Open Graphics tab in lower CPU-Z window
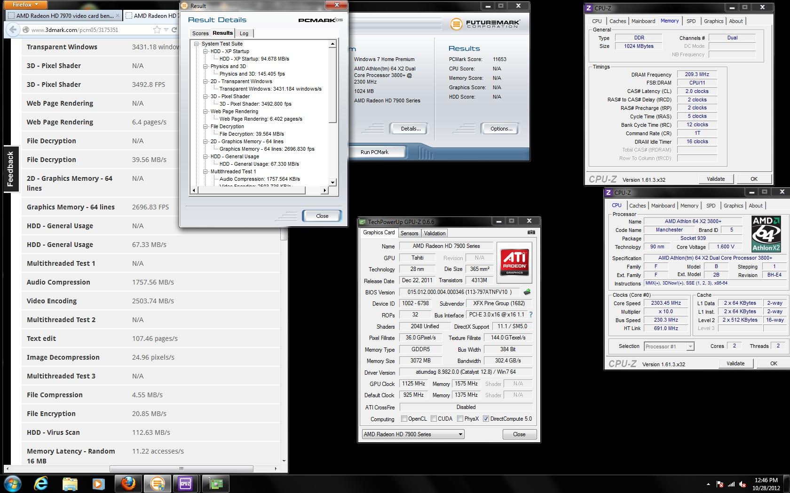This screenshot has height=493, width=790. coord(733,206)
